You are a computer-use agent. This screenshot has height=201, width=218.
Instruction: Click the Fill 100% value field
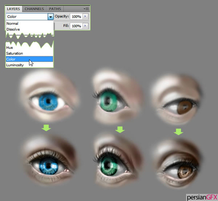[76, 26]
